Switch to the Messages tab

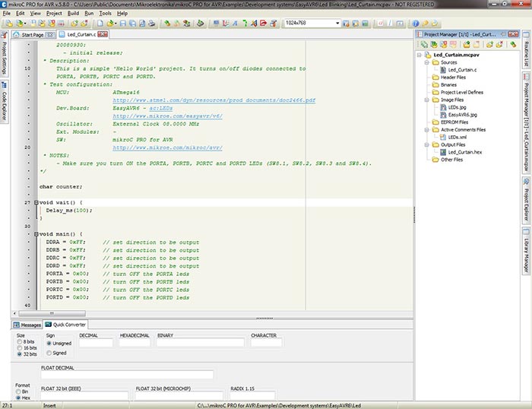click(x=27, y=325)
